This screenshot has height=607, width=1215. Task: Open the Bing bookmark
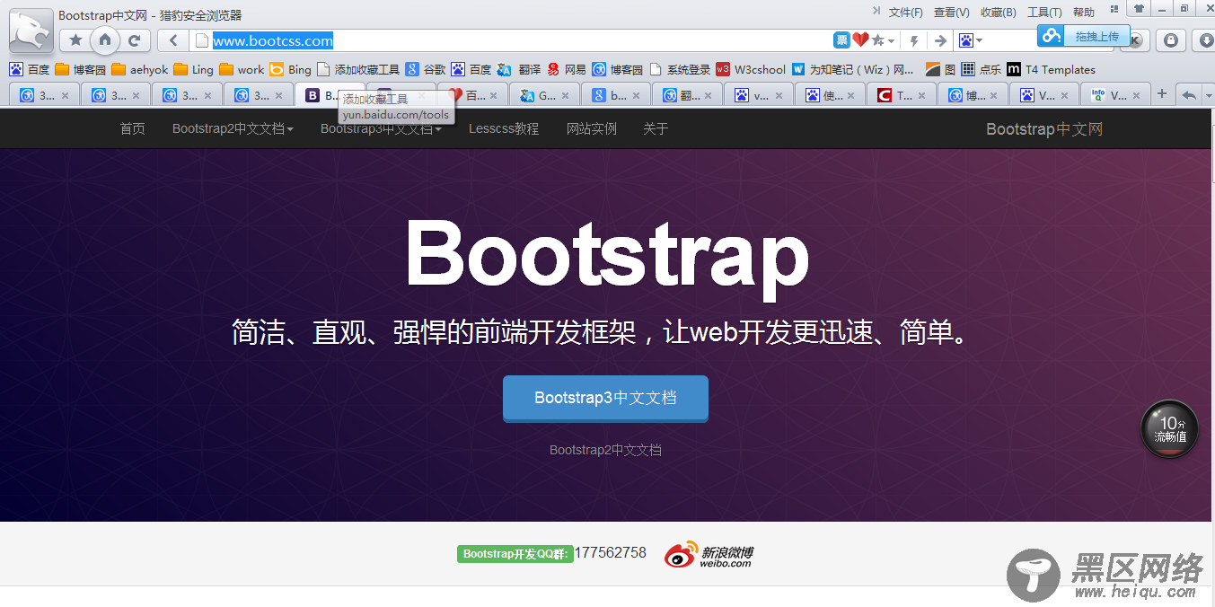pos(290,69)
